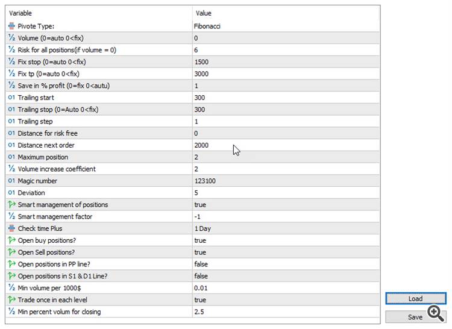Open the Open positions in PP line value

click(x=201, y=264)
